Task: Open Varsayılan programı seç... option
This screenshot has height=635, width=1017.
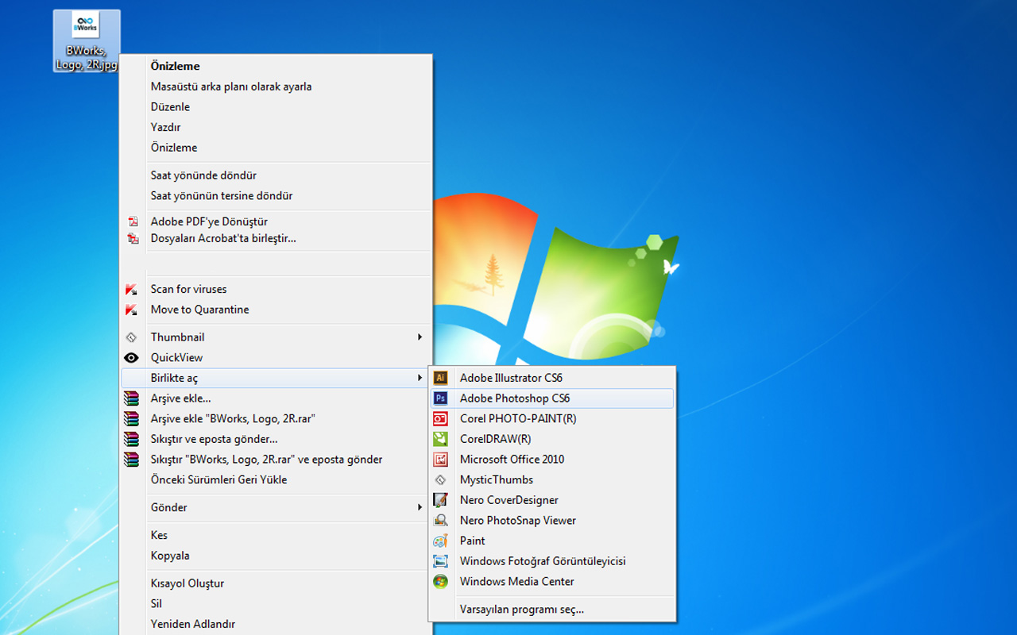Action: click(x=522, y=610)
